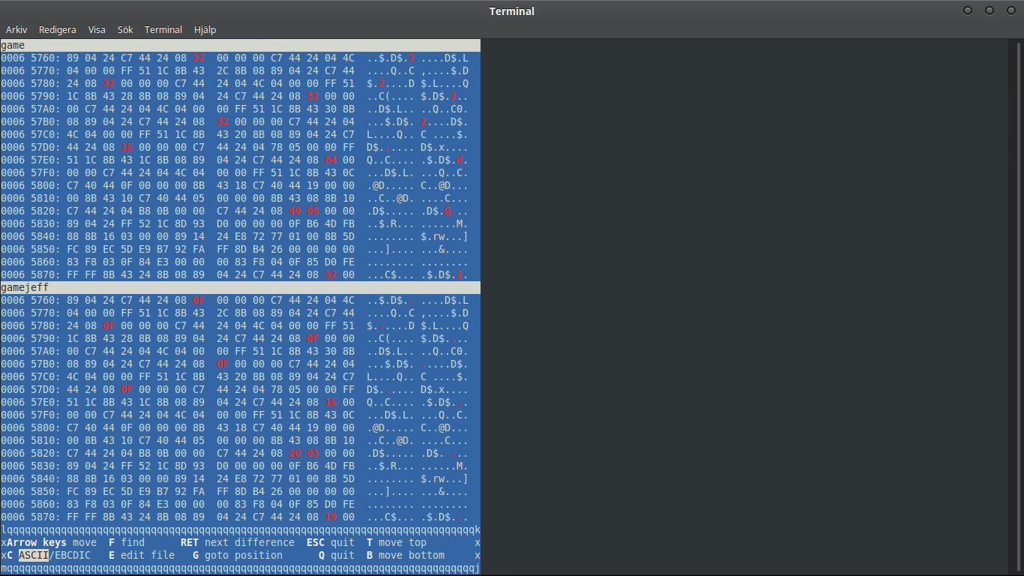
Task: Click red byte 03 in gamejeff pane
Action: [x=313, y=453]
